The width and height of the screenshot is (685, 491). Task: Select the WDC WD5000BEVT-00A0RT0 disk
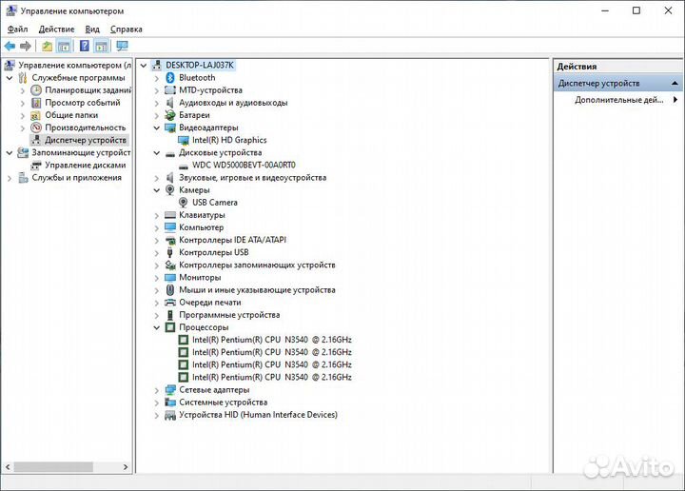pyautogui.click(x=244, y=166)
